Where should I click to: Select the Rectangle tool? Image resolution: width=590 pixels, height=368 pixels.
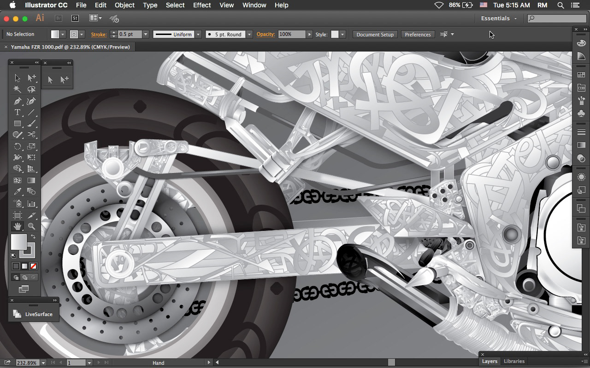[18, 124]
